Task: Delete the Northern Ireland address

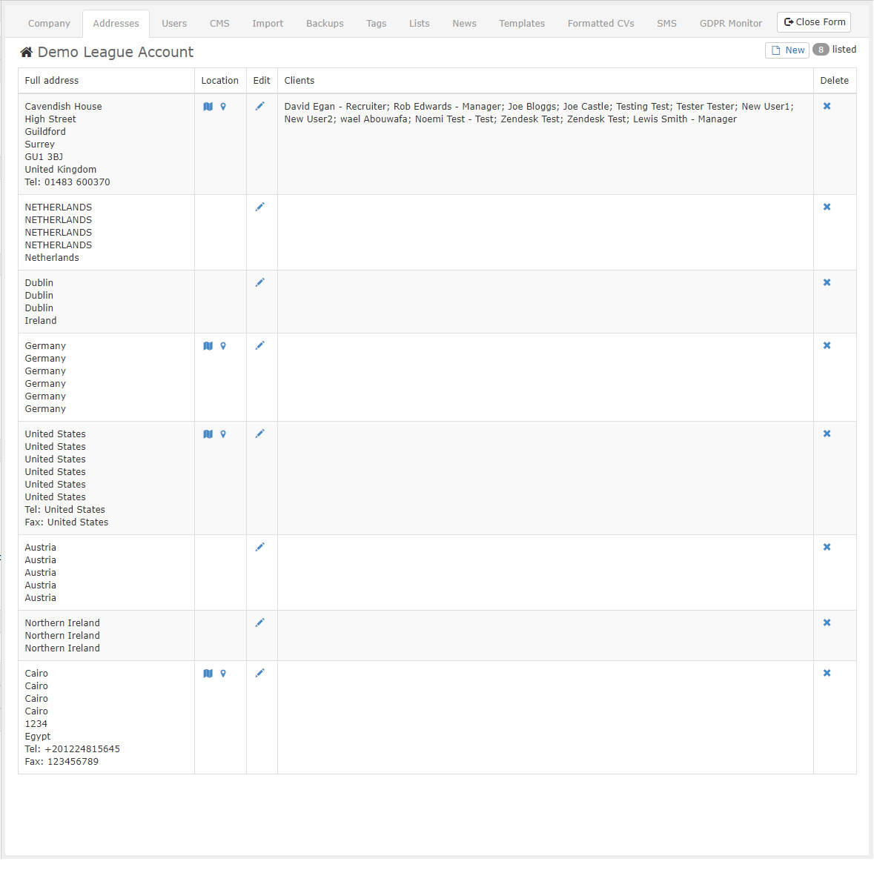Action: click(x=827, y=622)
